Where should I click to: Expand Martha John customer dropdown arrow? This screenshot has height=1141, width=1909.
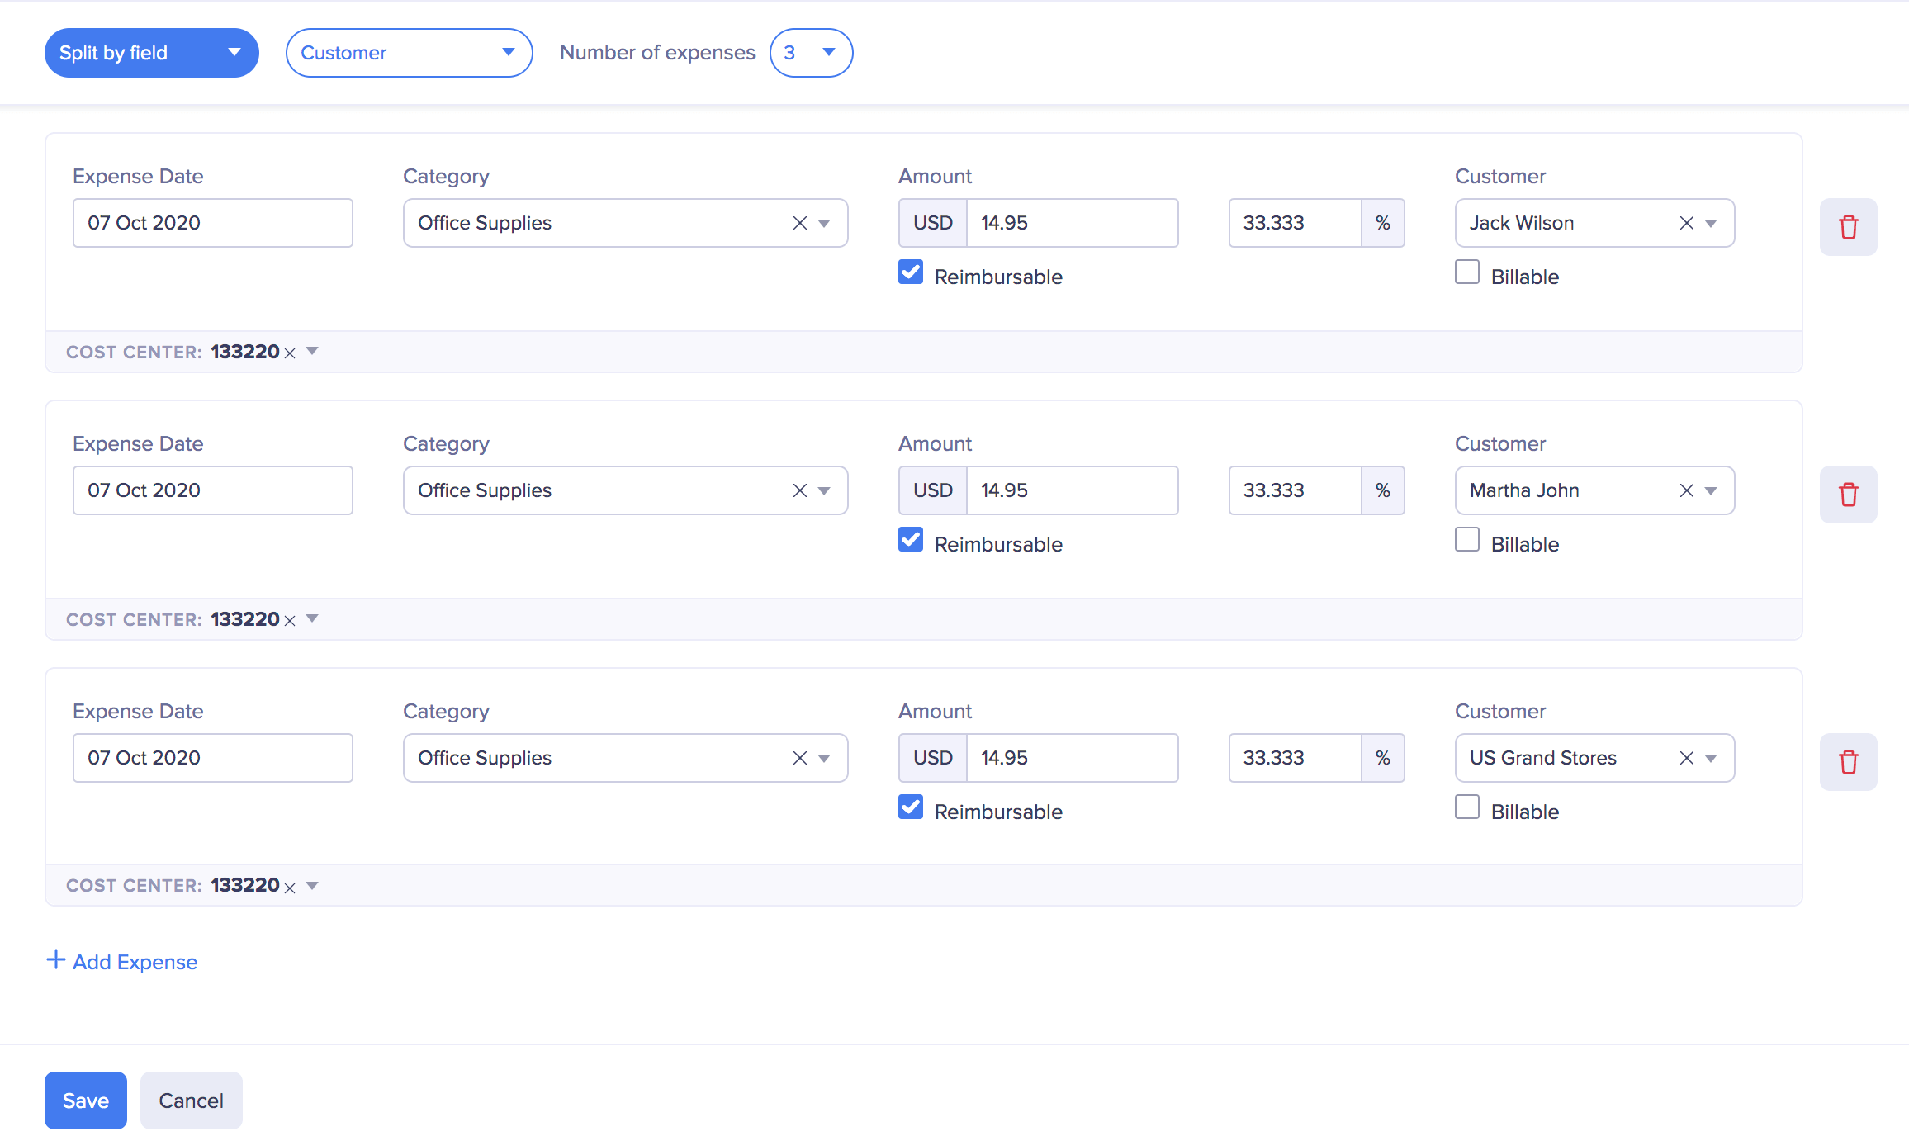(1711, 490)
